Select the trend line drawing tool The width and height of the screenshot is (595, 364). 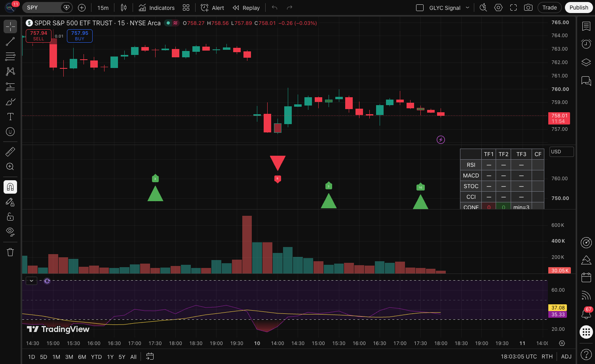click(10, 41)
